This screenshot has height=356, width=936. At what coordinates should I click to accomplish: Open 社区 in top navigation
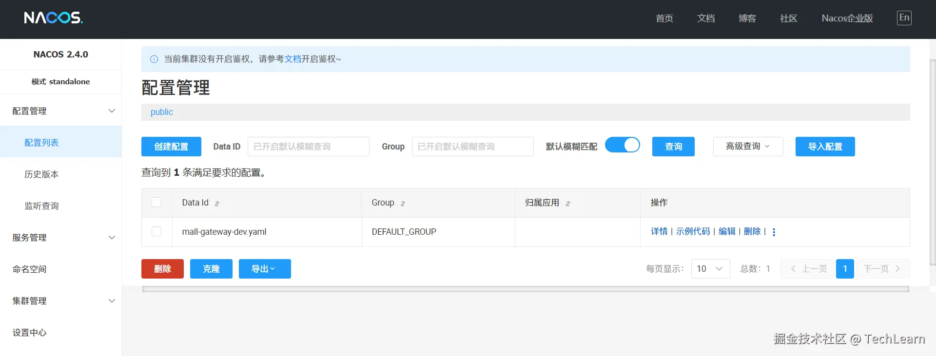click(x=788, y=19)
